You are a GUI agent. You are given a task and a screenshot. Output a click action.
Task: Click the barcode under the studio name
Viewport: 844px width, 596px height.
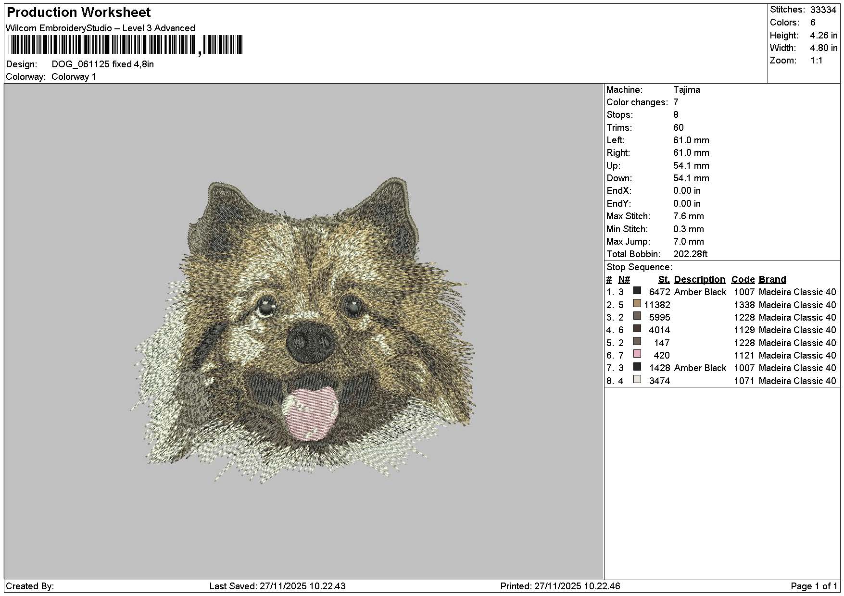click(125, 45)
